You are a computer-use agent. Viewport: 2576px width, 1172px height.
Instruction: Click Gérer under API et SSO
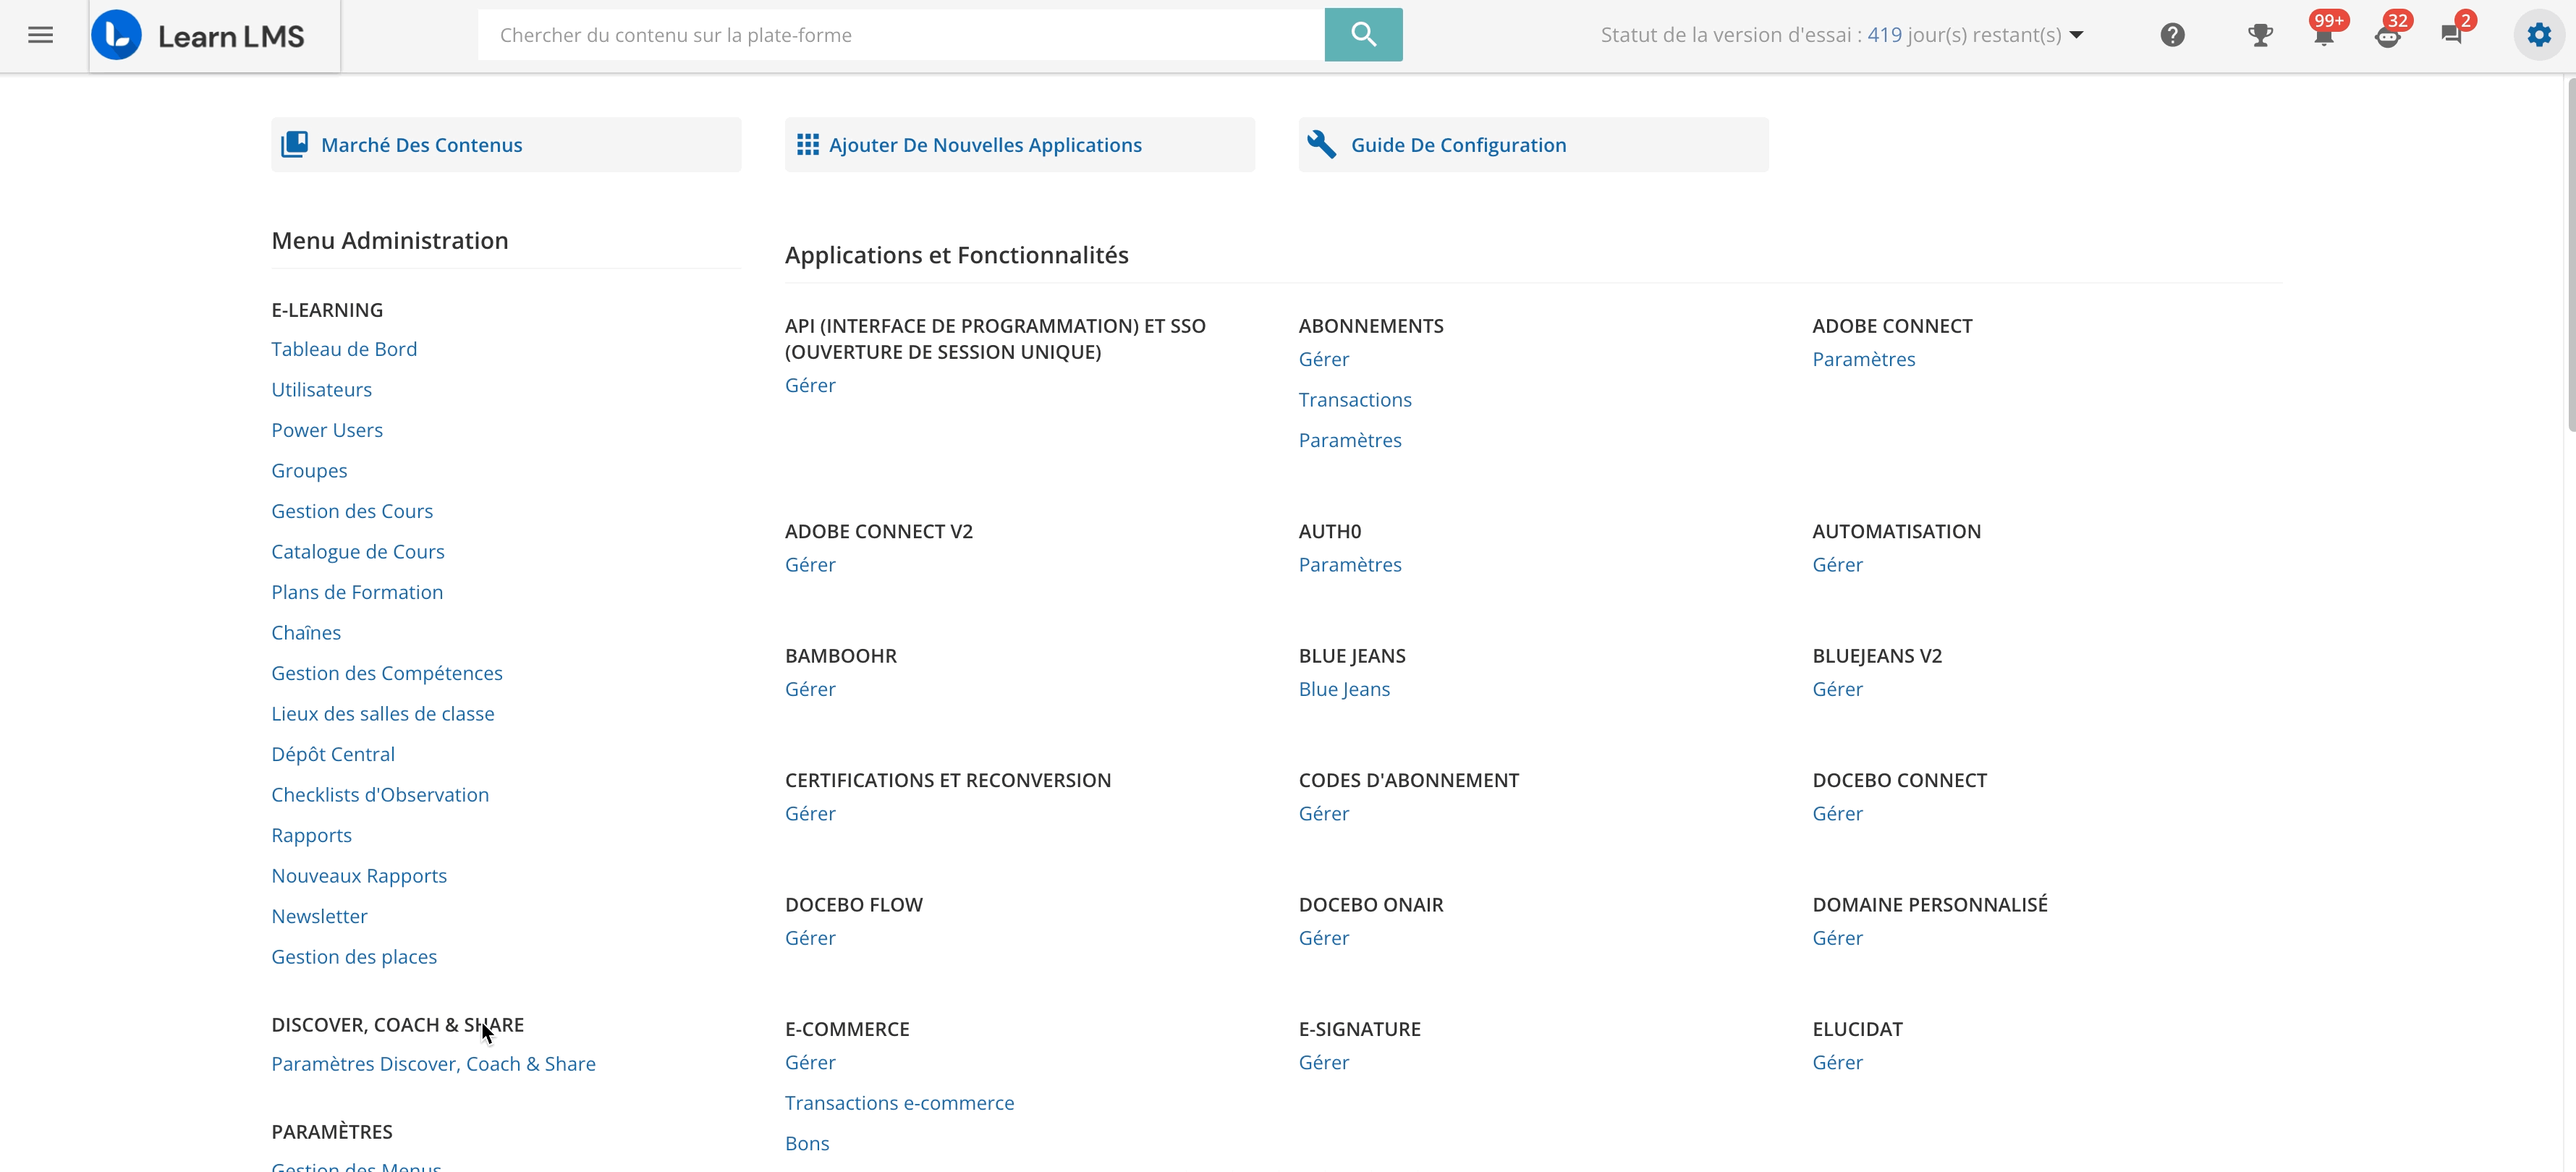point(810,385)
